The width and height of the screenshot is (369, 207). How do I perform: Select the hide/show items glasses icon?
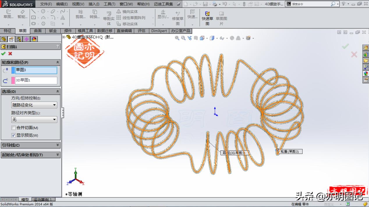point(221,38)
